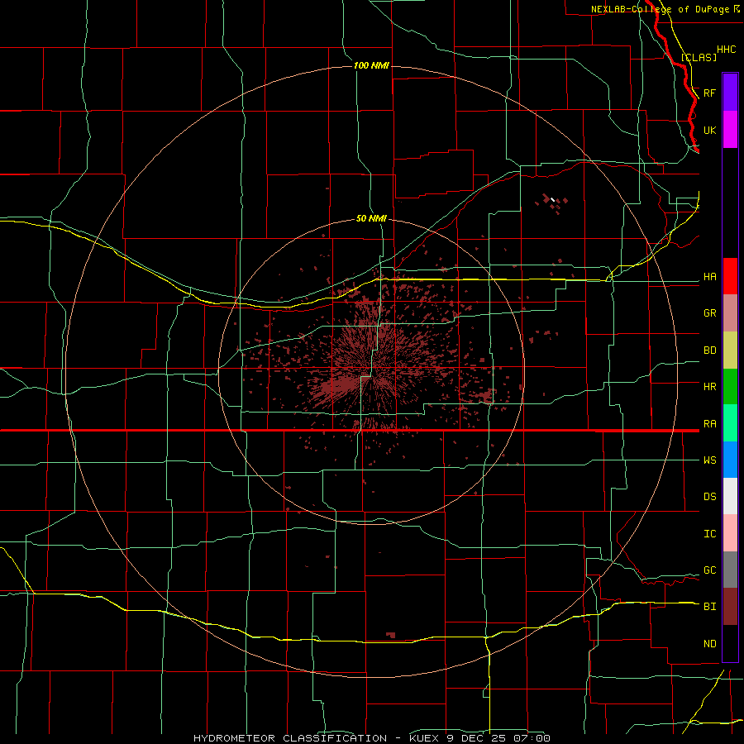Click the white marker northeast of radar
Image resolution: width=744 pixels, height=744 pixels.
(x=552, y=200)
